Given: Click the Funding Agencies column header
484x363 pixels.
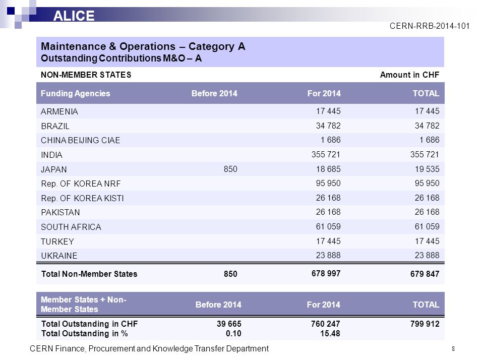Looking at the screenshot, I should 75,94.
